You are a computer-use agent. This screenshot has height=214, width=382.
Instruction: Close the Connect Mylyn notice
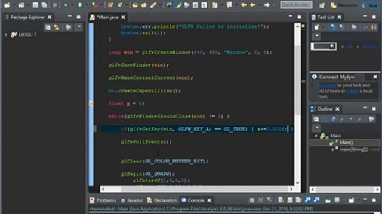click(x=375, y=77)
